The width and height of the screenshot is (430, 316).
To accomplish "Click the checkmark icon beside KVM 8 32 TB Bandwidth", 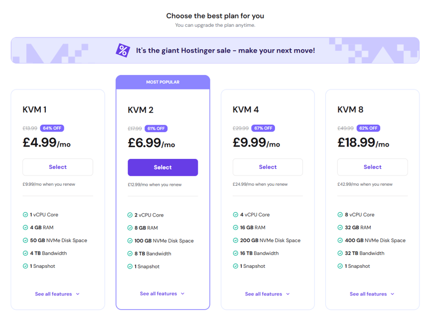I will tap(340, 253).
